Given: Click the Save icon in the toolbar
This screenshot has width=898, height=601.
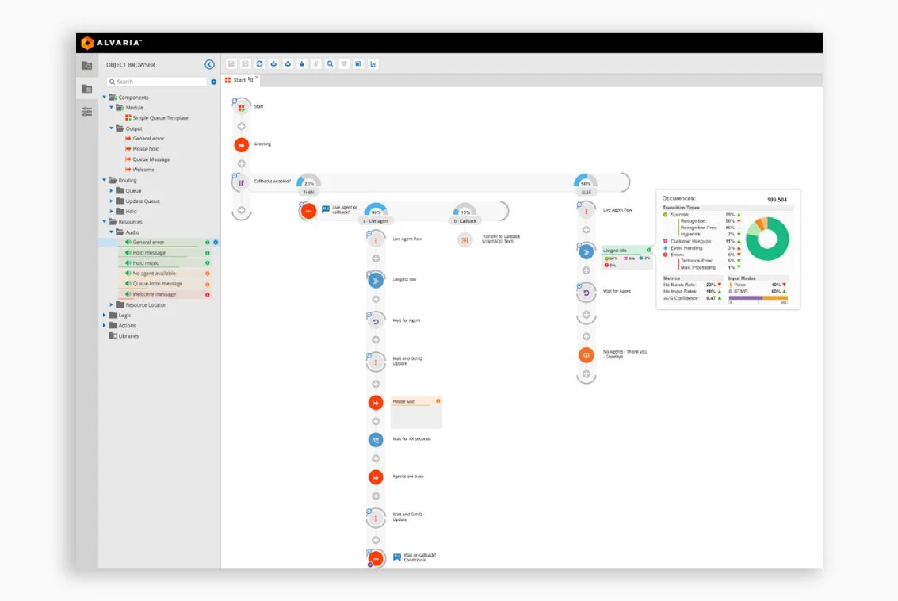Looking at the screenshot, I should coord(231,64).
